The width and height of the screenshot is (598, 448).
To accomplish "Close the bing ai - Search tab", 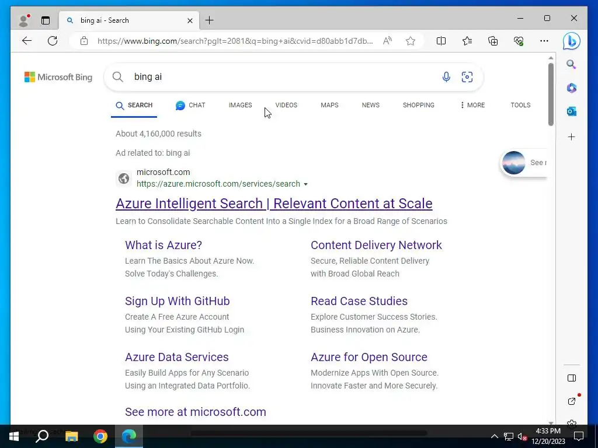I will coord(190,20).
